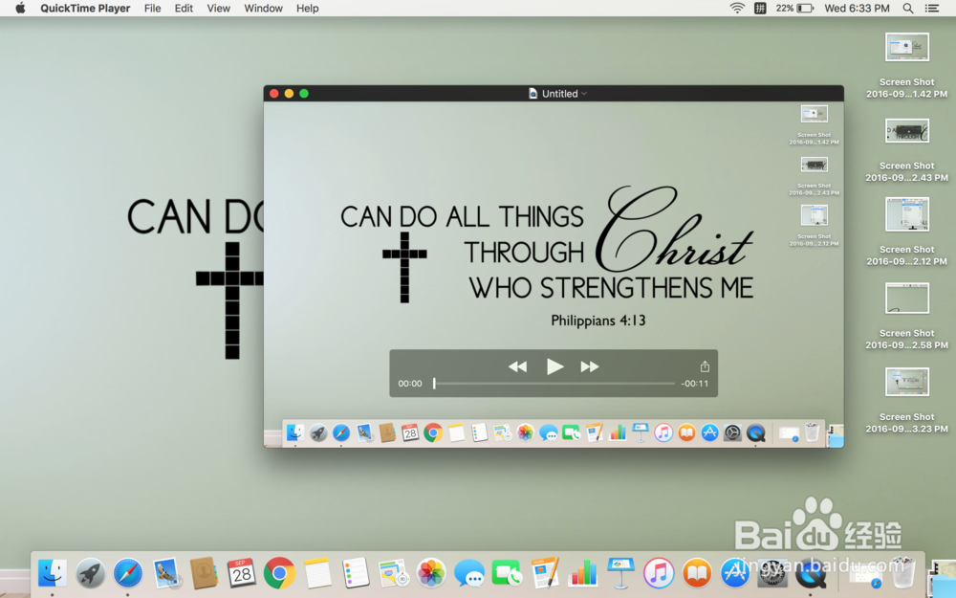Open the File menu
Viewport: 956px width, 598px height.
152,8
